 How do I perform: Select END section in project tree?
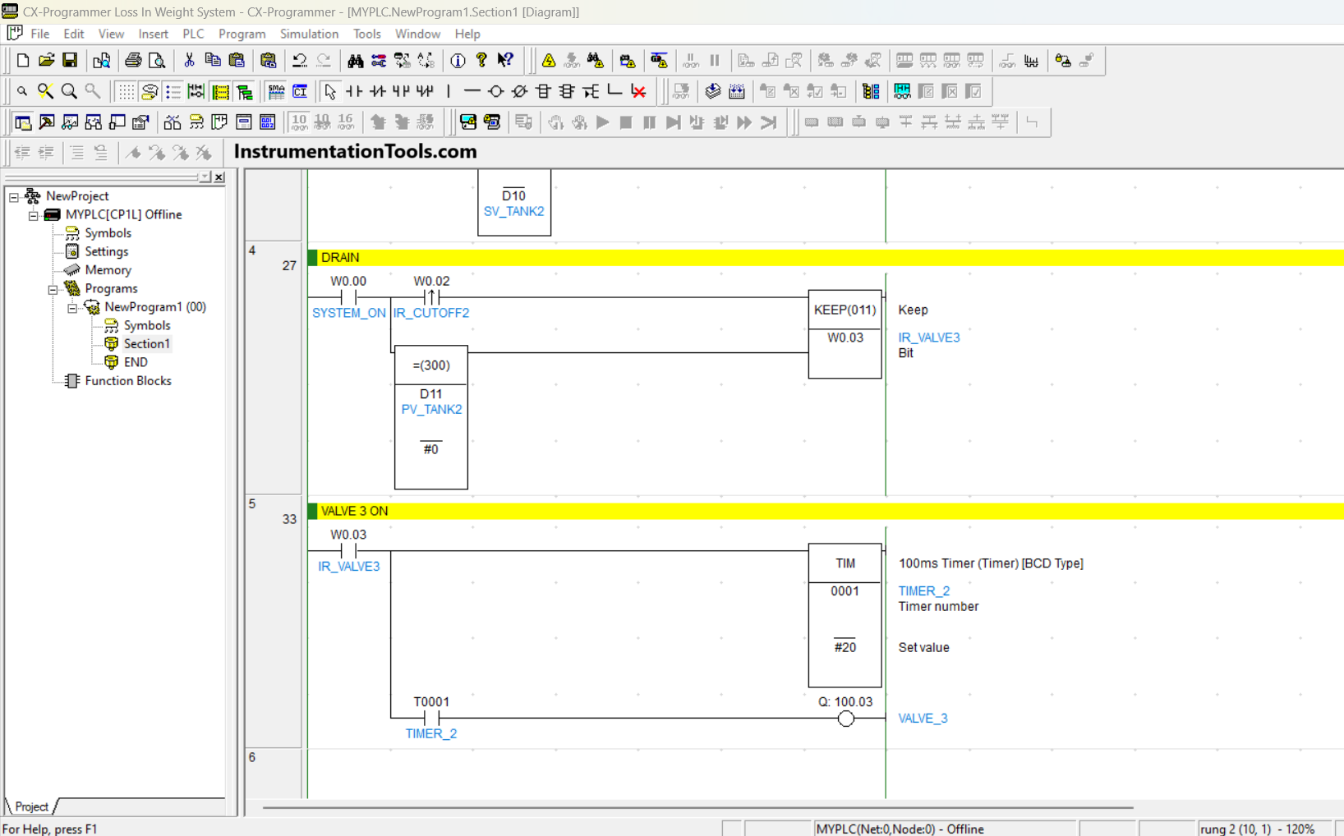pyautogui.click(x=136, y=362)
